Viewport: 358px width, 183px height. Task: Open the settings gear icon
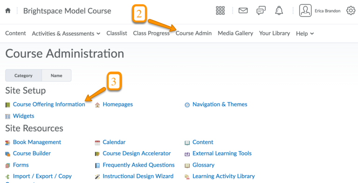click(x=351, y=11)
